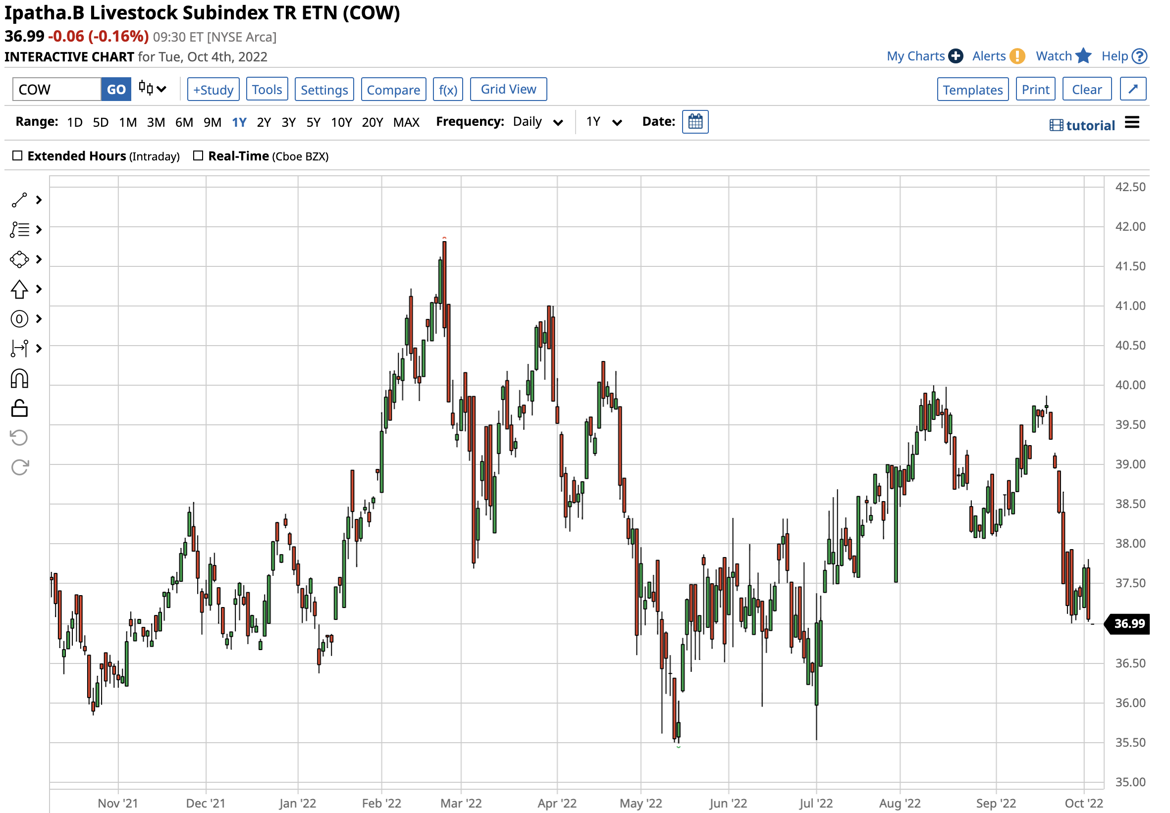The width and height of the screenshot is (1170, 813).
Task: Enable the Extended Hours checkbox
Action: click(x=17, y=156)
